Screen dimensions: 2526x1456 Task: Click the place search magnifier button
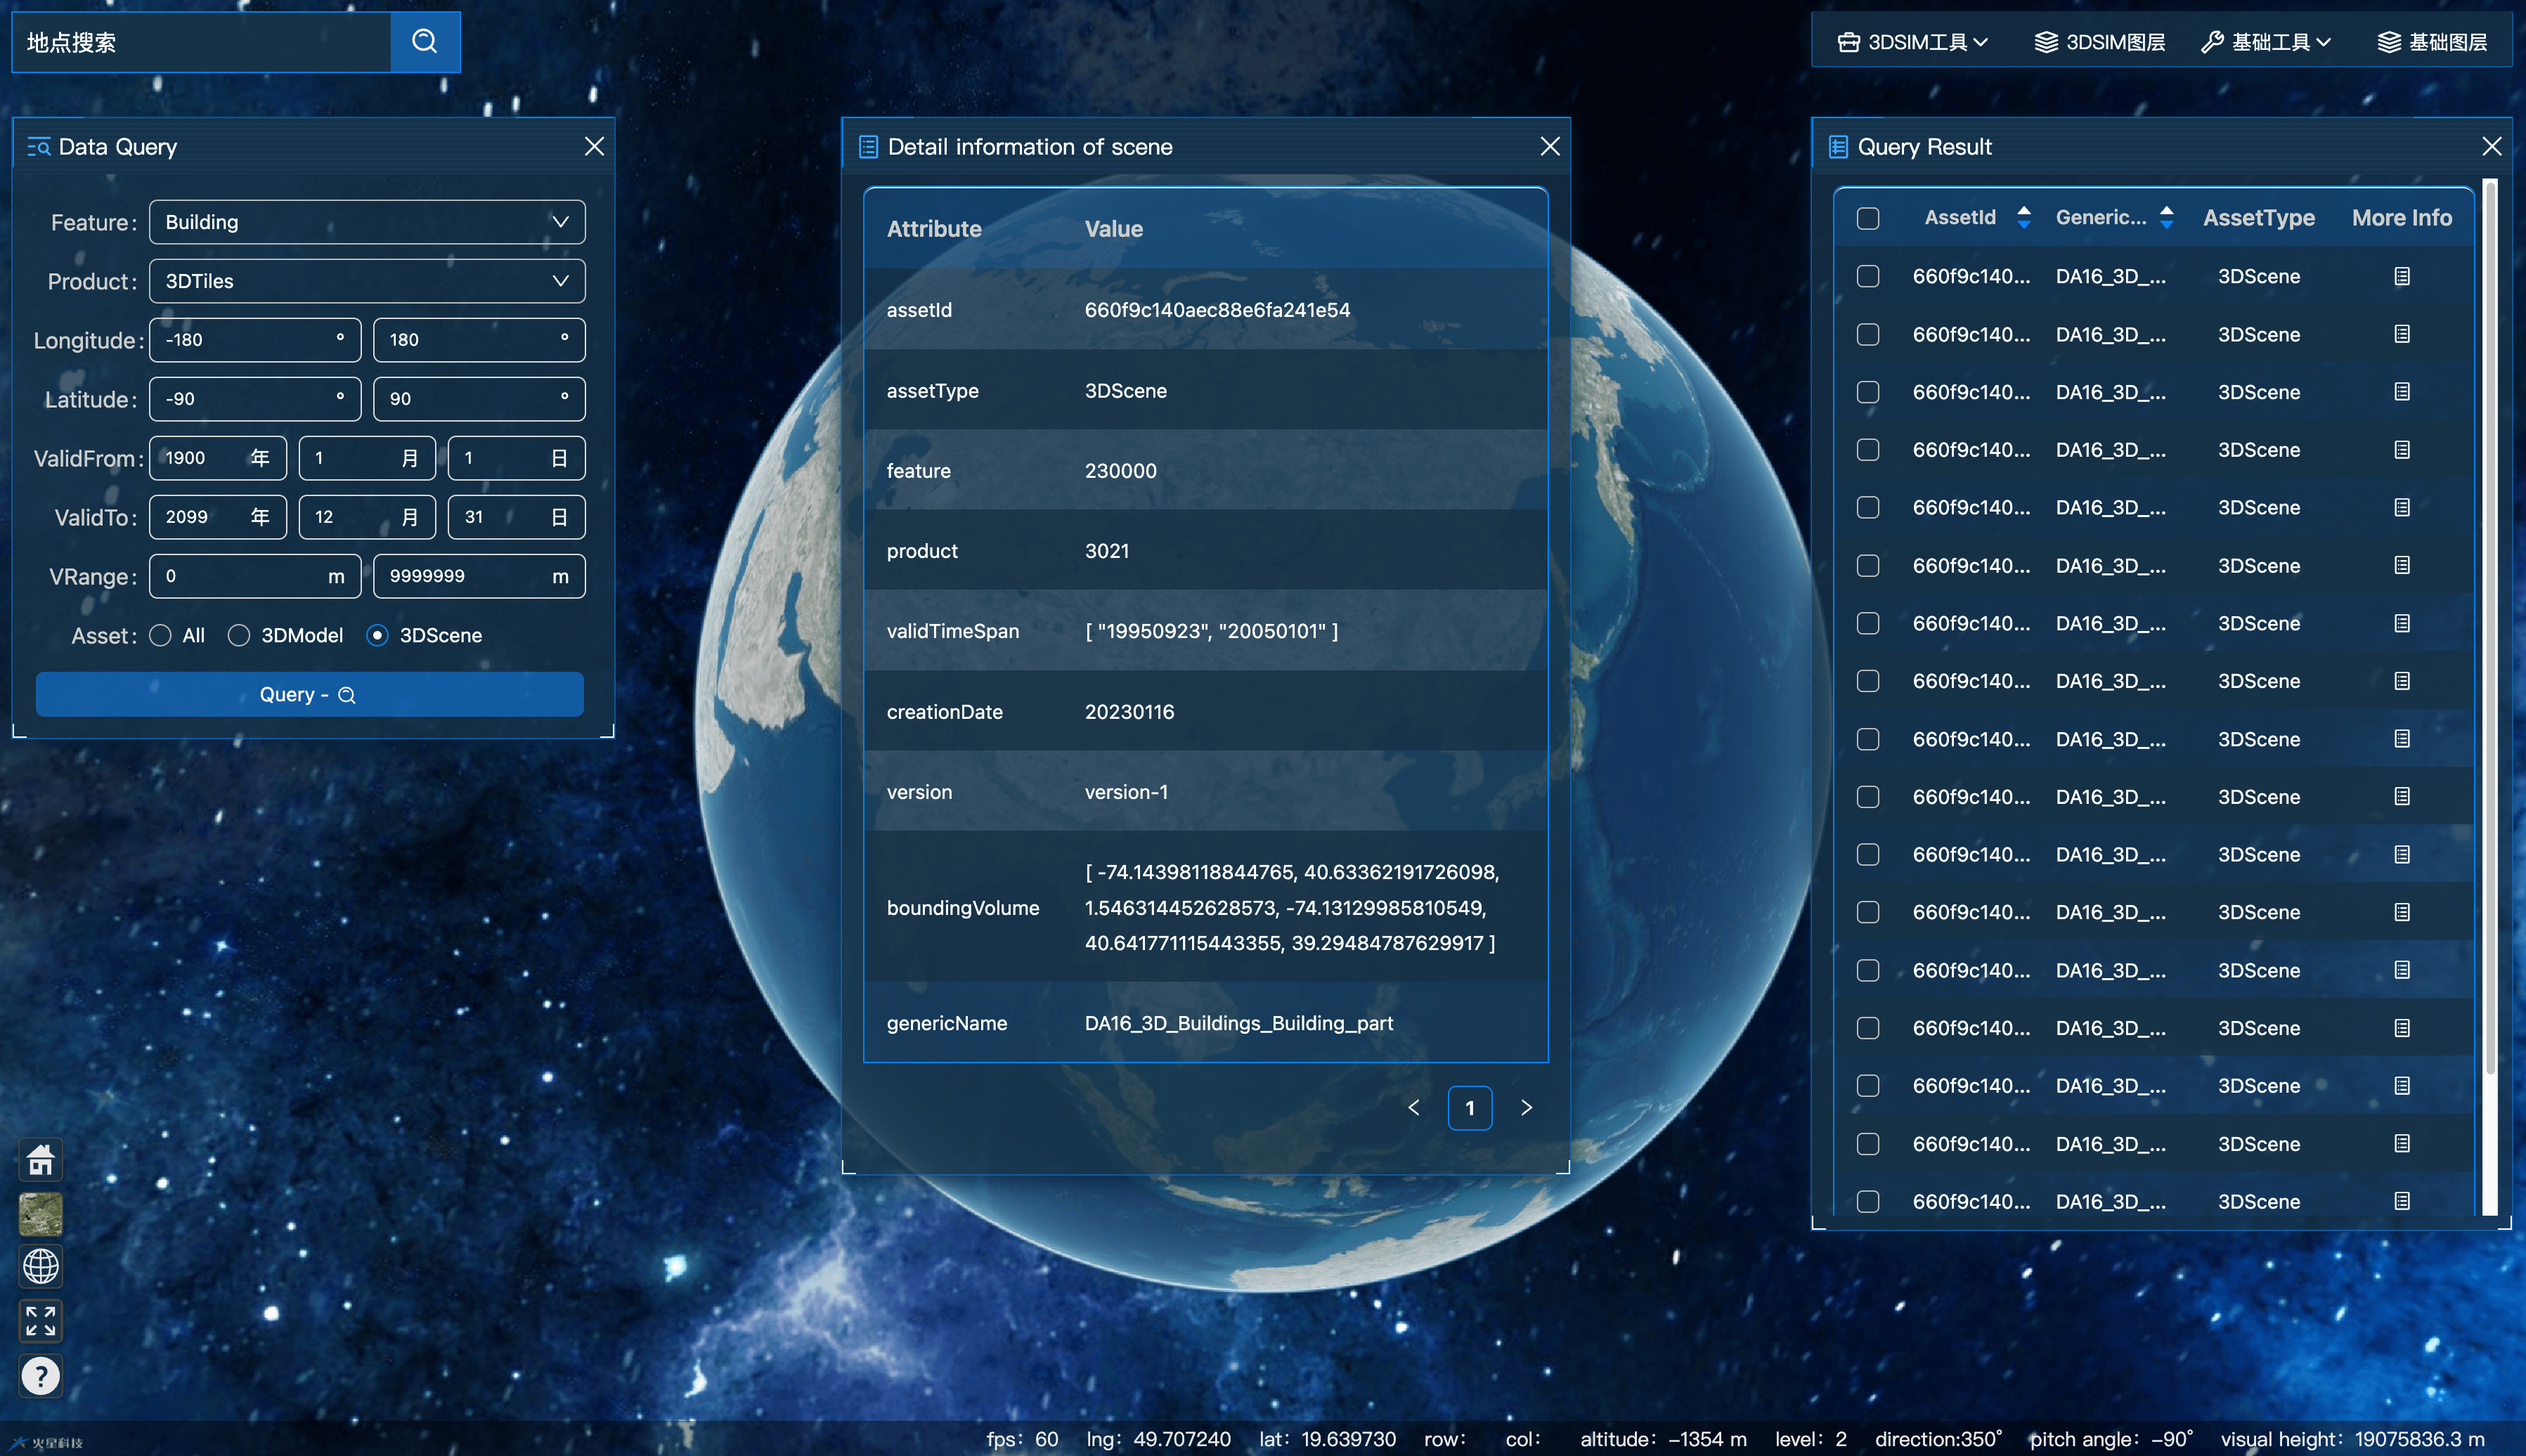pos(424,41)
